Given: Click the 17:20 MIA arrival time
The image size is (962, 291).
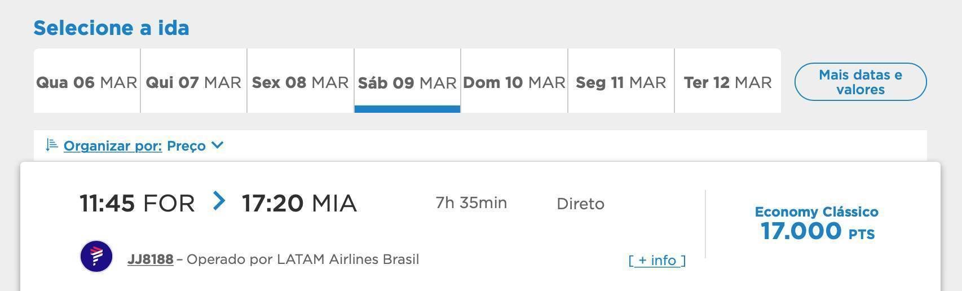Looking at the screenshot, I should coord(299,203).
